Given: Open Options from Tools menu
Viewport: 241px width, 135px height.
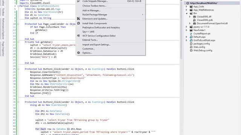Looking at the screenshot, I should tap(87, 53).
